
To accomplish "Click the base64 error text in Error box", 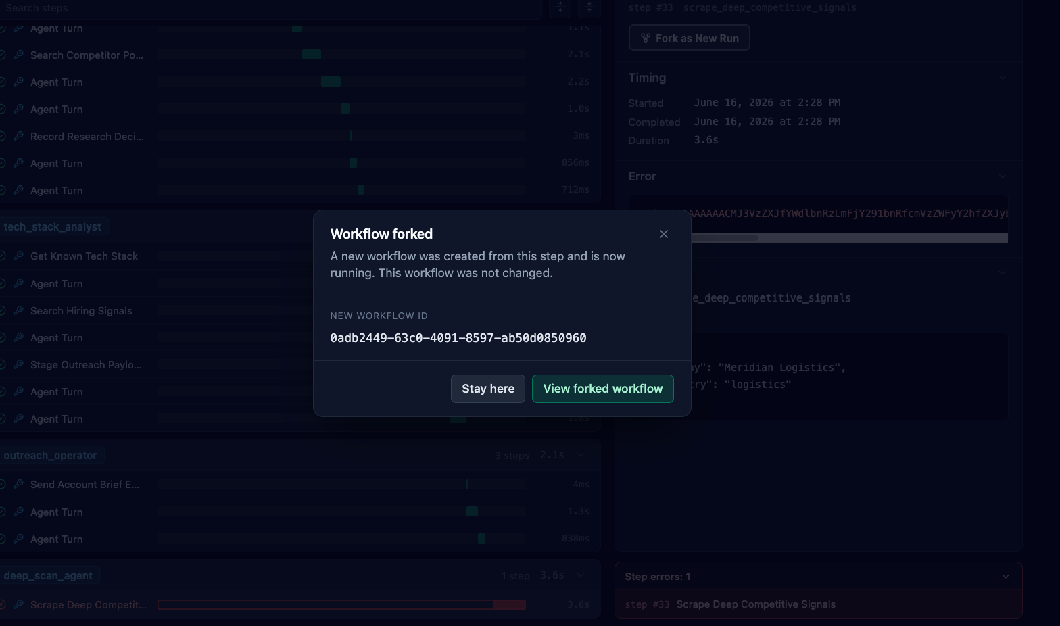I will (848, 214).
